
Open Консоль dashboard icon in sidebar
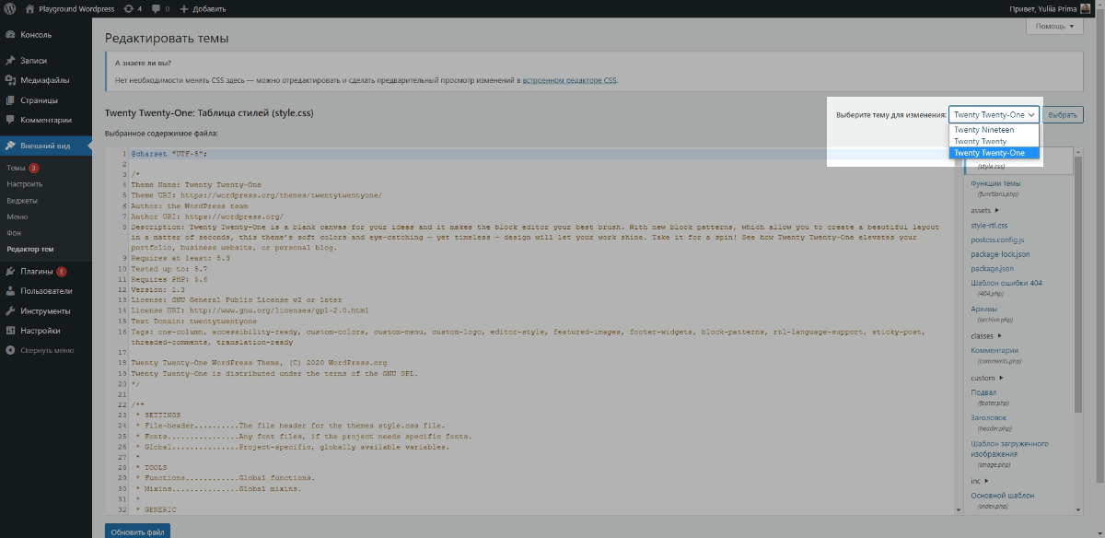pyautogui.click(x=10, y=35)
